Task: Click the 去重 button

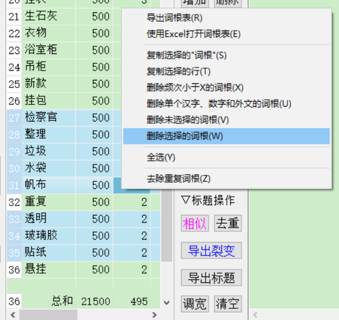Action: pos(228,223)
